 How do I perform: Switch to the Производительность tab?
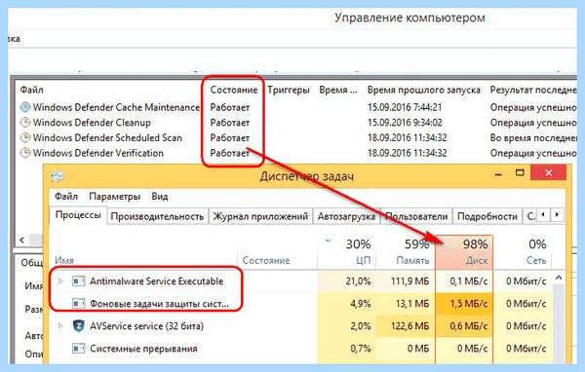[x=157, y=216]
